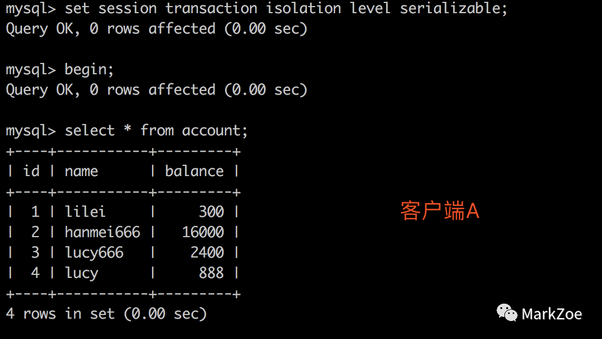Click the name 'lucy' in row 4

81,273
